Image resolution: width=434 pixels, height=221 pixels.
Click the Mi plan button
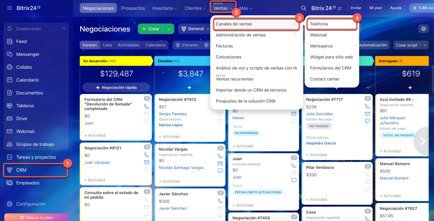click(x=376, y=8)
